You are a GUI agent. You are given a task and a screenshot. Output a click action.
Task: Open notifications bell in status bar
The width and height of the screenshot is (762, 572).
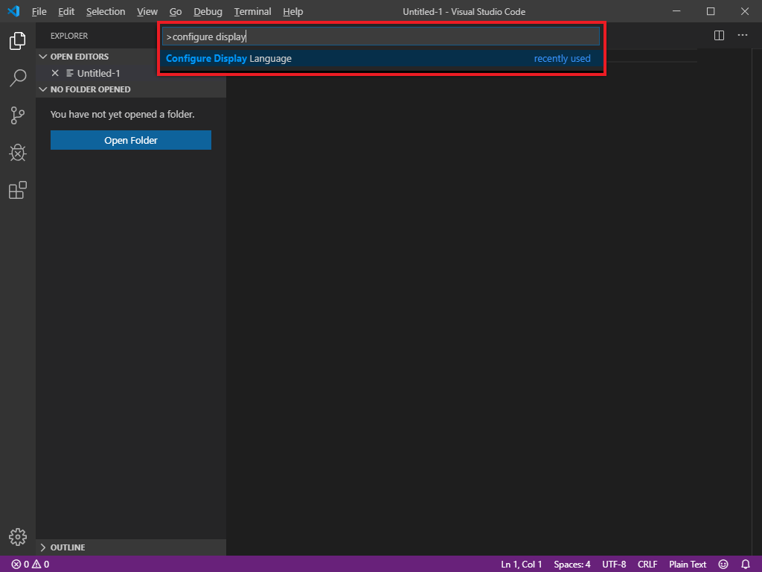click(746, 565)
